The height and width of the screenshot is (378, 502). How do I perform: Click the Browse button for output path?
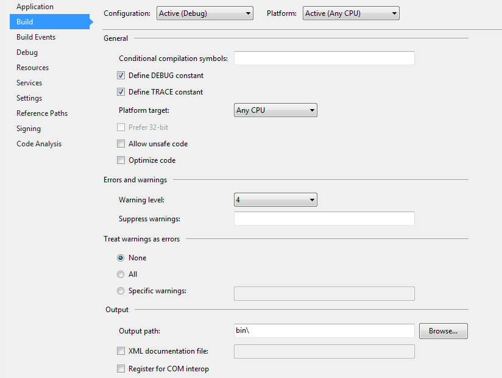(x=443, y=331)
